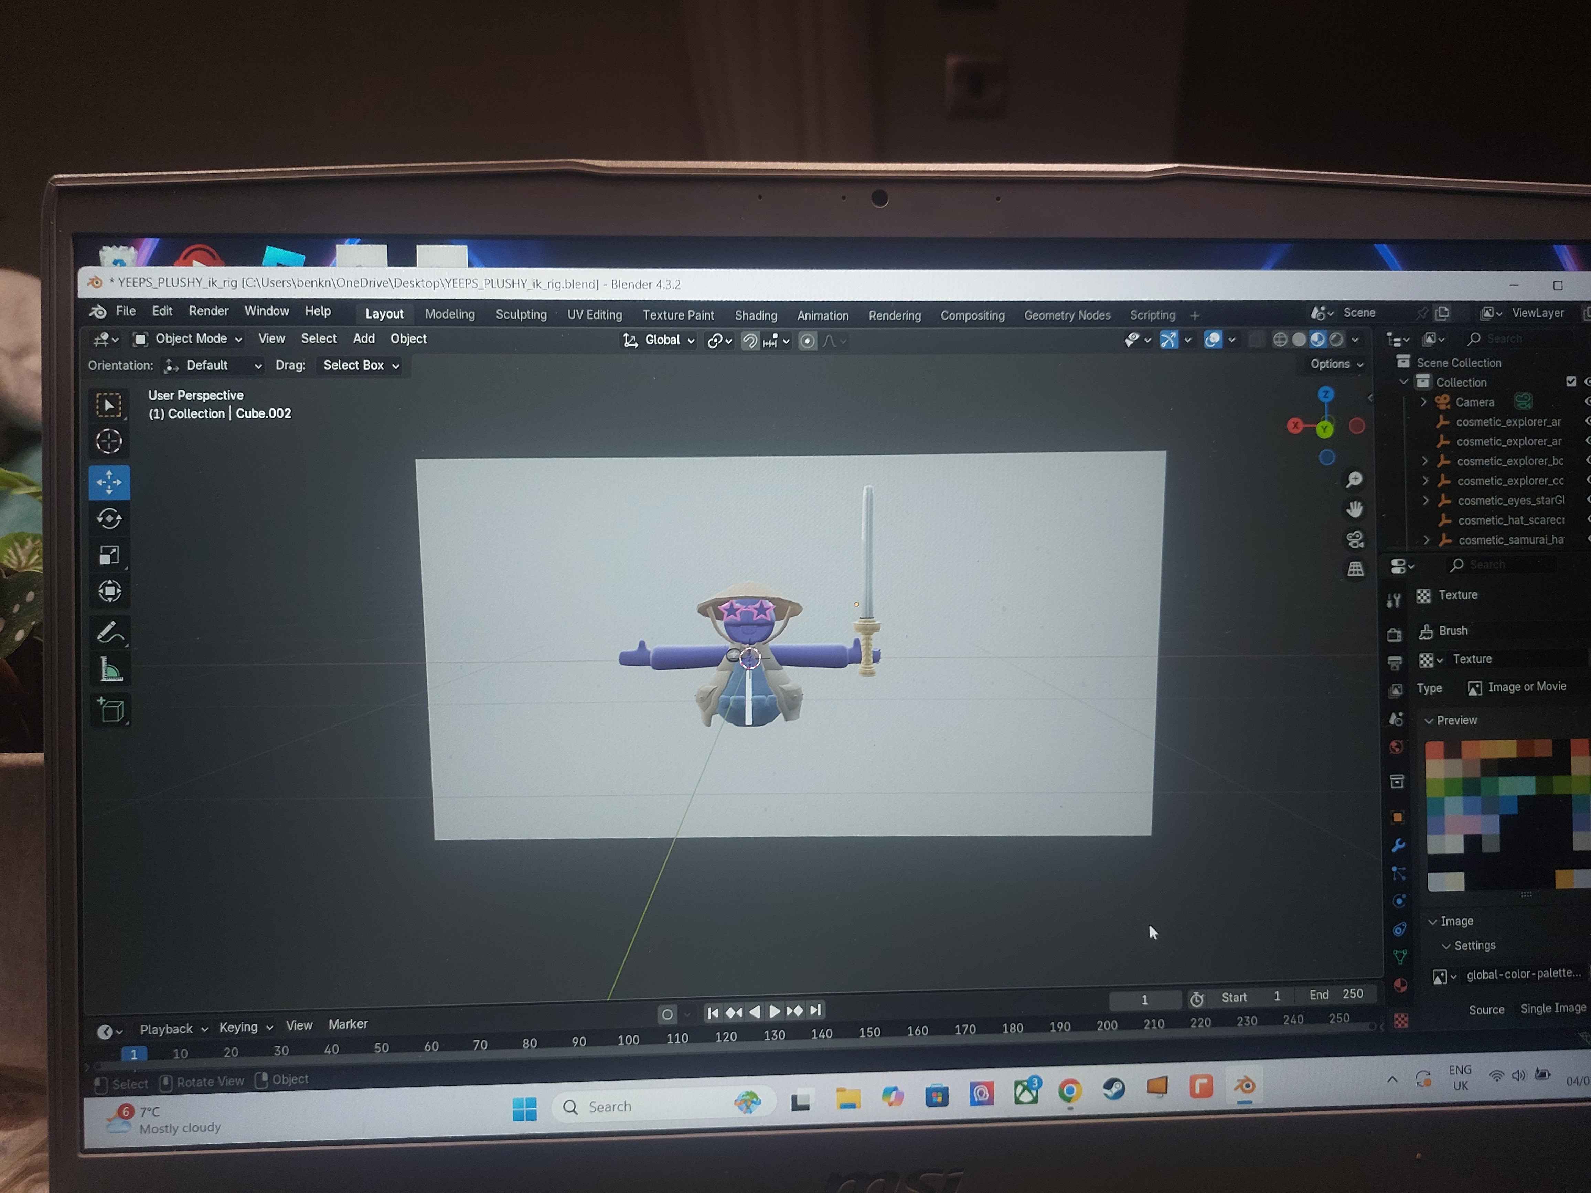
Task: Open the Material properties tab icon
Action: tap(1400, 985)
